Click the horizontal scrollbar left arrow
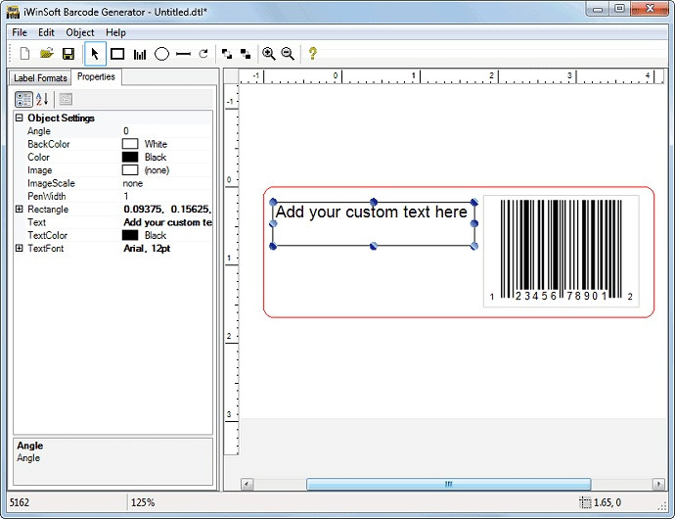The width and height of the screenshot is (675, 519). click(x=247, y=484)
